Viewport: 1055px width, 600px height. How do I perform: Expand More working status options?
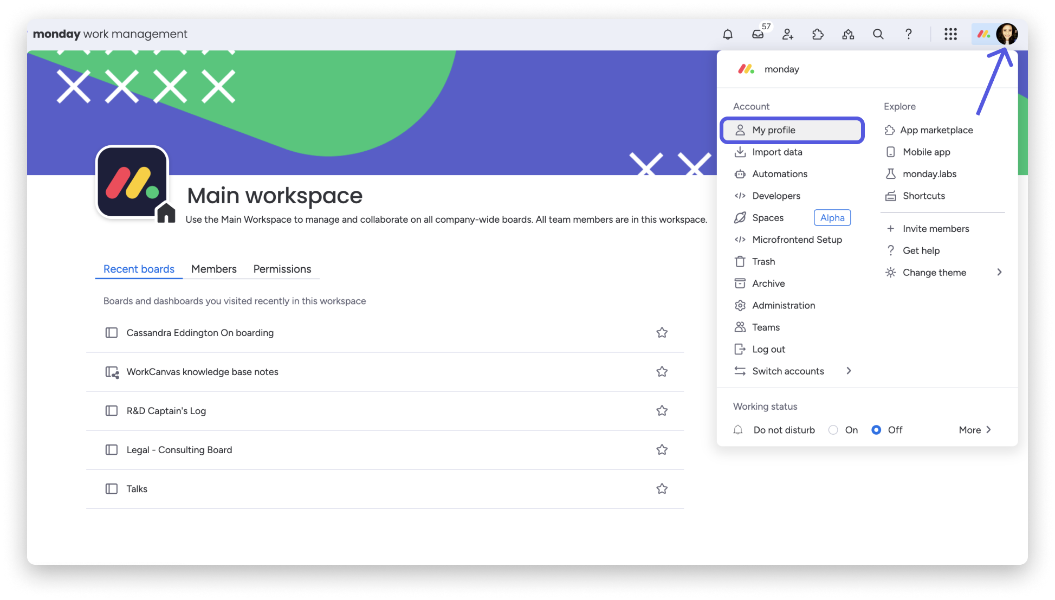coord(975,430)
